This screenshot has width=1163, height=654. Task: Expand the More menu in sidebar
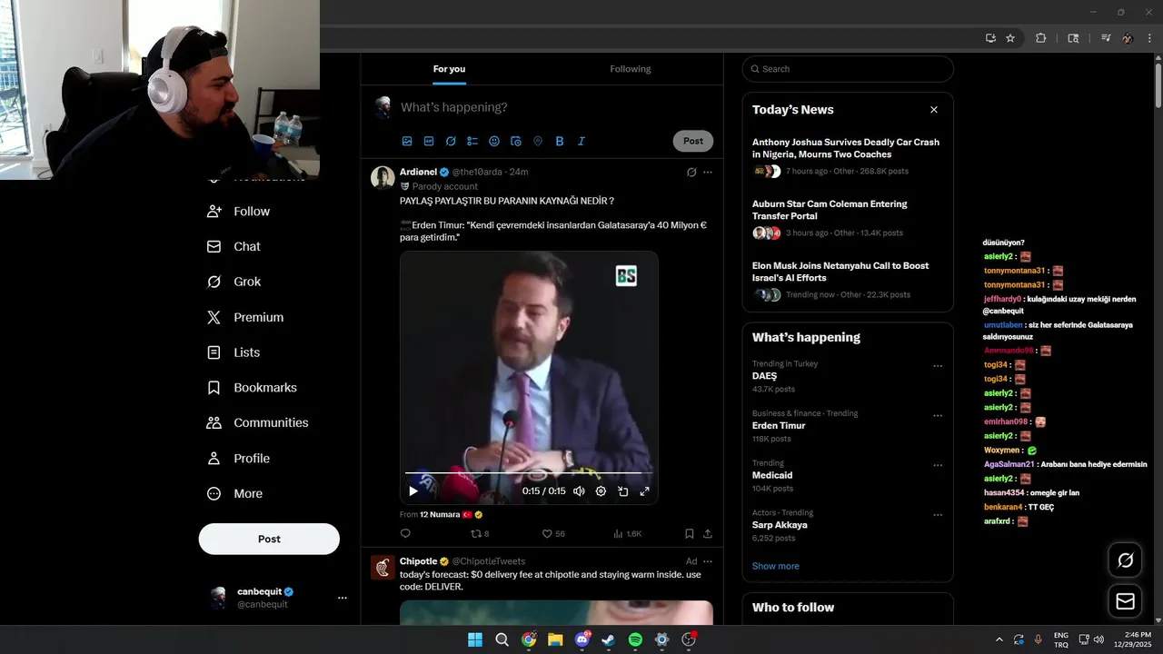click(x=235, y=494)
